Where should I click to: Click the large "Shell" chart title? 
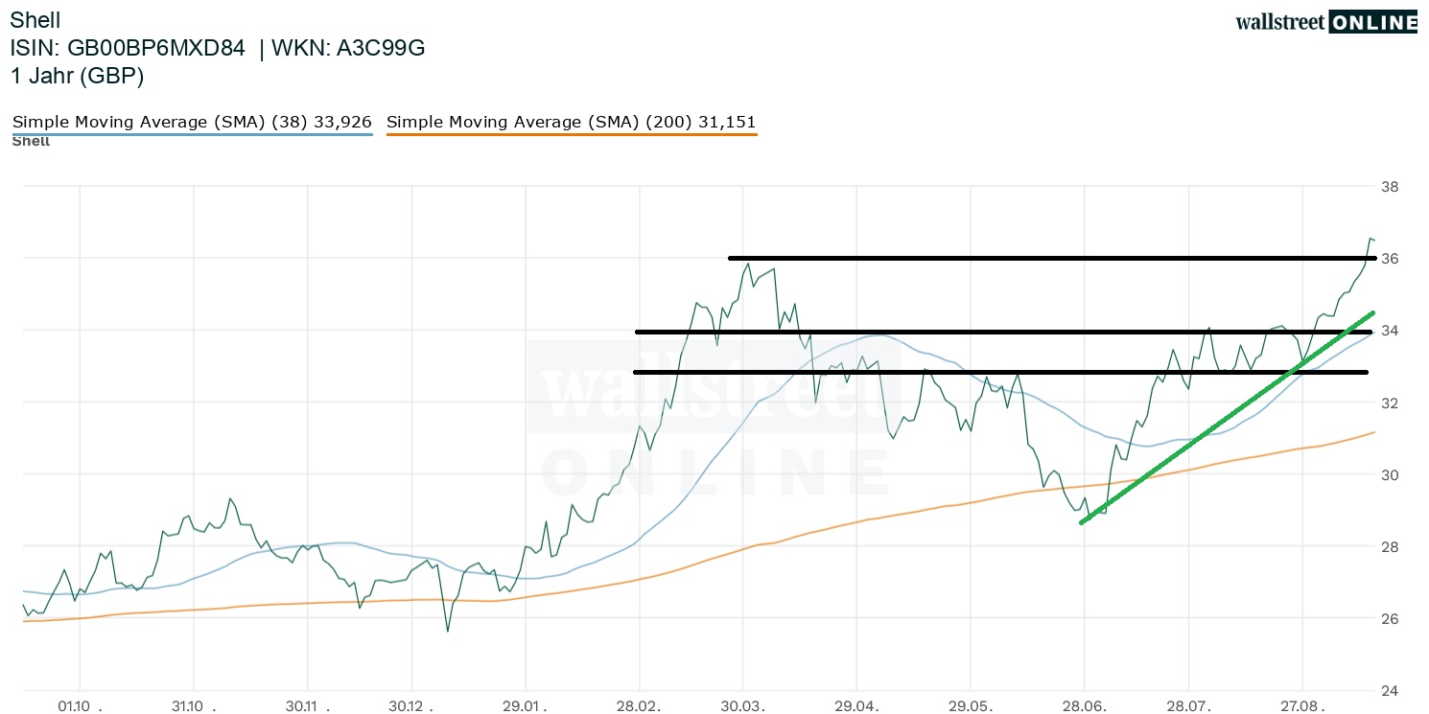(35, 20)
